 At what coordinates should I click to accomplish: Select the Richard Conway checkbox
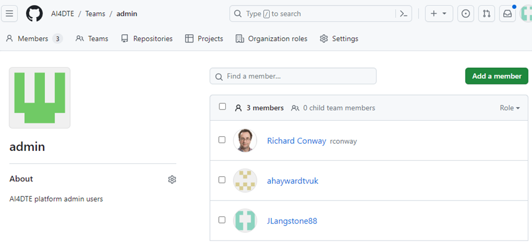click(x=222, y=140)
